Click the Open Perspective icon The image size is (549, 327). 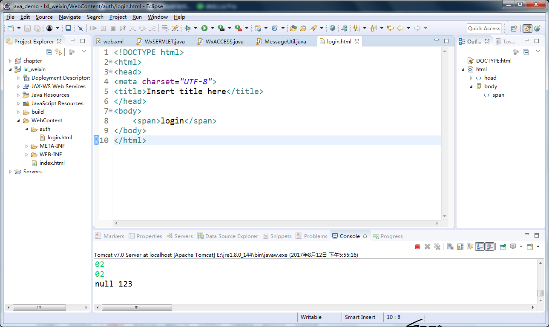(514, 29)
